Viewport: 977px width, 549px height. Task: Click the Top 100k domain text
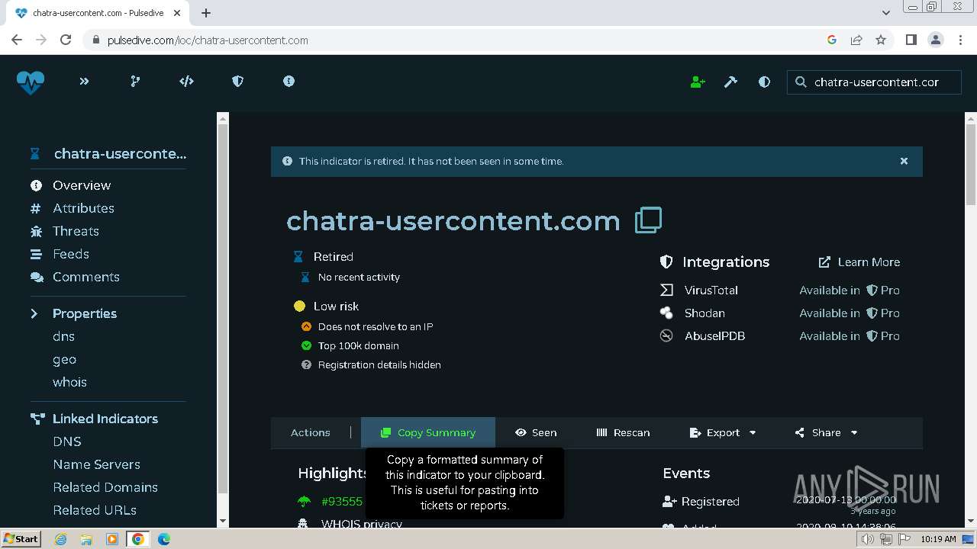pyautogui.click(x=358, y=345)
